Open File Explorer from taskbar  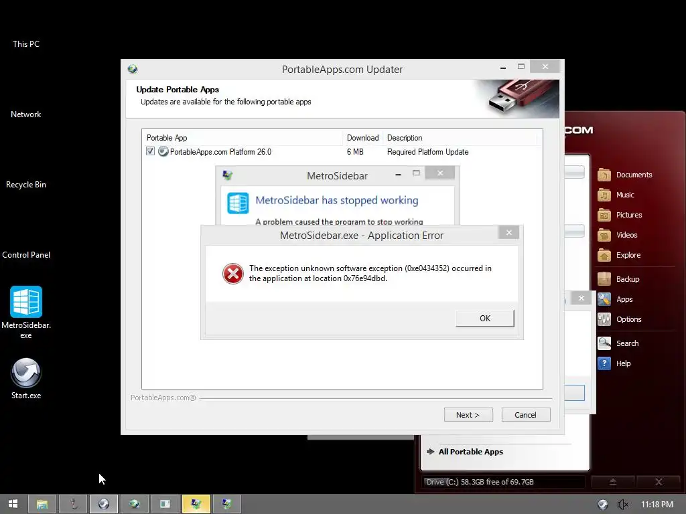click(42, 504)
